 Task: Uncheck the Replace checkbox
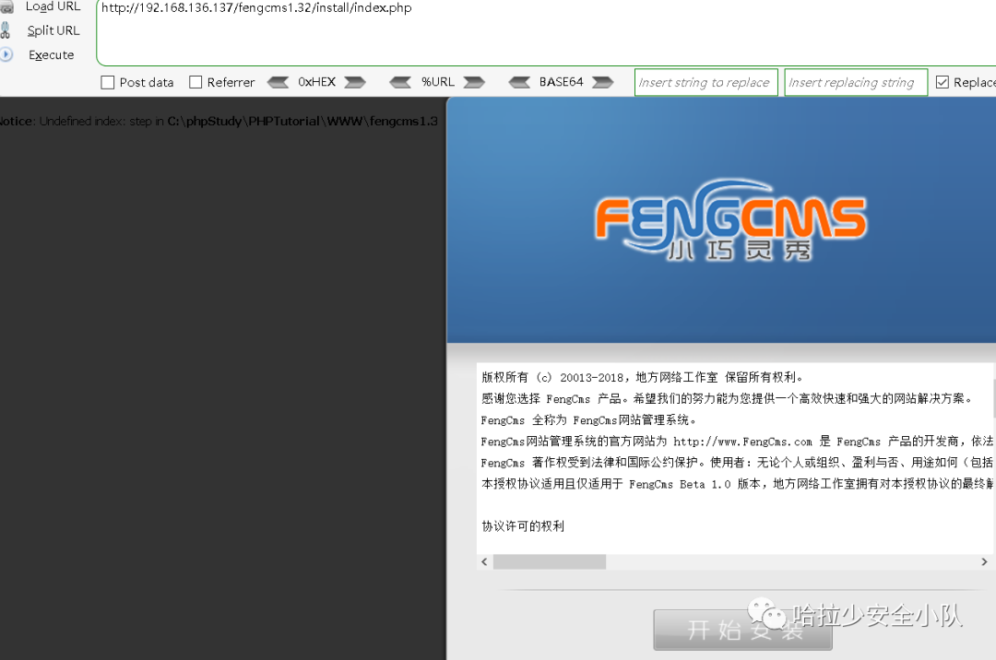[943, 83]
